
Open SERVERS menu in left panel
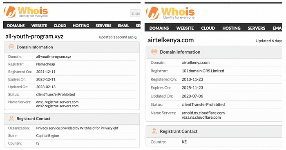[103, 26]
